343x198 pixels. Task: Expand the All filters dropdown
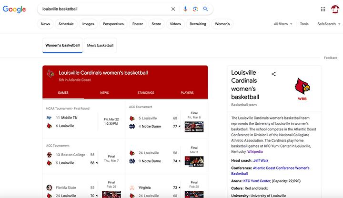tap(283, 24)
